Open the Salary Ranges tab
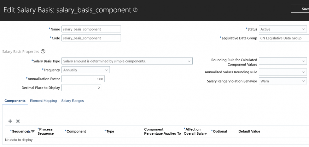 pyautogui.click(x=73, y=101)
